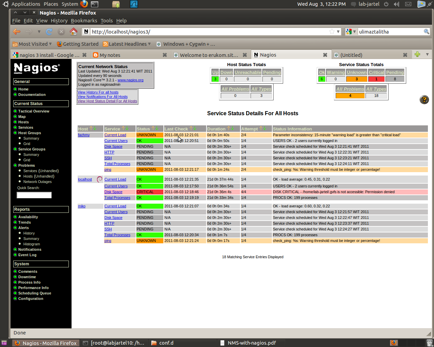Click the Attempt column ascending sort arrow
Screen dimensions: 434x347
[261, 128]
